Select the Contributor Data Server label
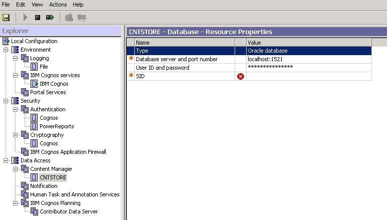Screen dimensions: 387x220 (69, 211)
